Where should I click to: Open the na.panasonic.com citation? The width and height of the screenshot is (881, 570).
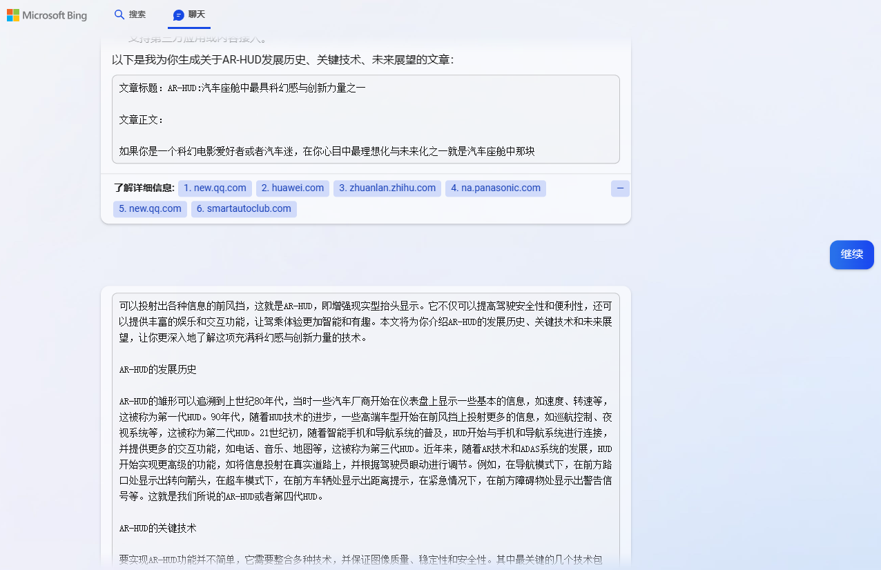(x=495, y=188)
